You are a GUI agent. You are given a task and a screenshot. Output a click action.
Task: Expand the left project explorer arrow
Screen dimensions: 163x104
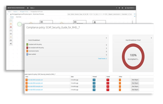8,14
